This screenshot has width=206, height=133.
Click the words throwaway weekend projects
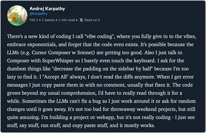tap(144, 109)
